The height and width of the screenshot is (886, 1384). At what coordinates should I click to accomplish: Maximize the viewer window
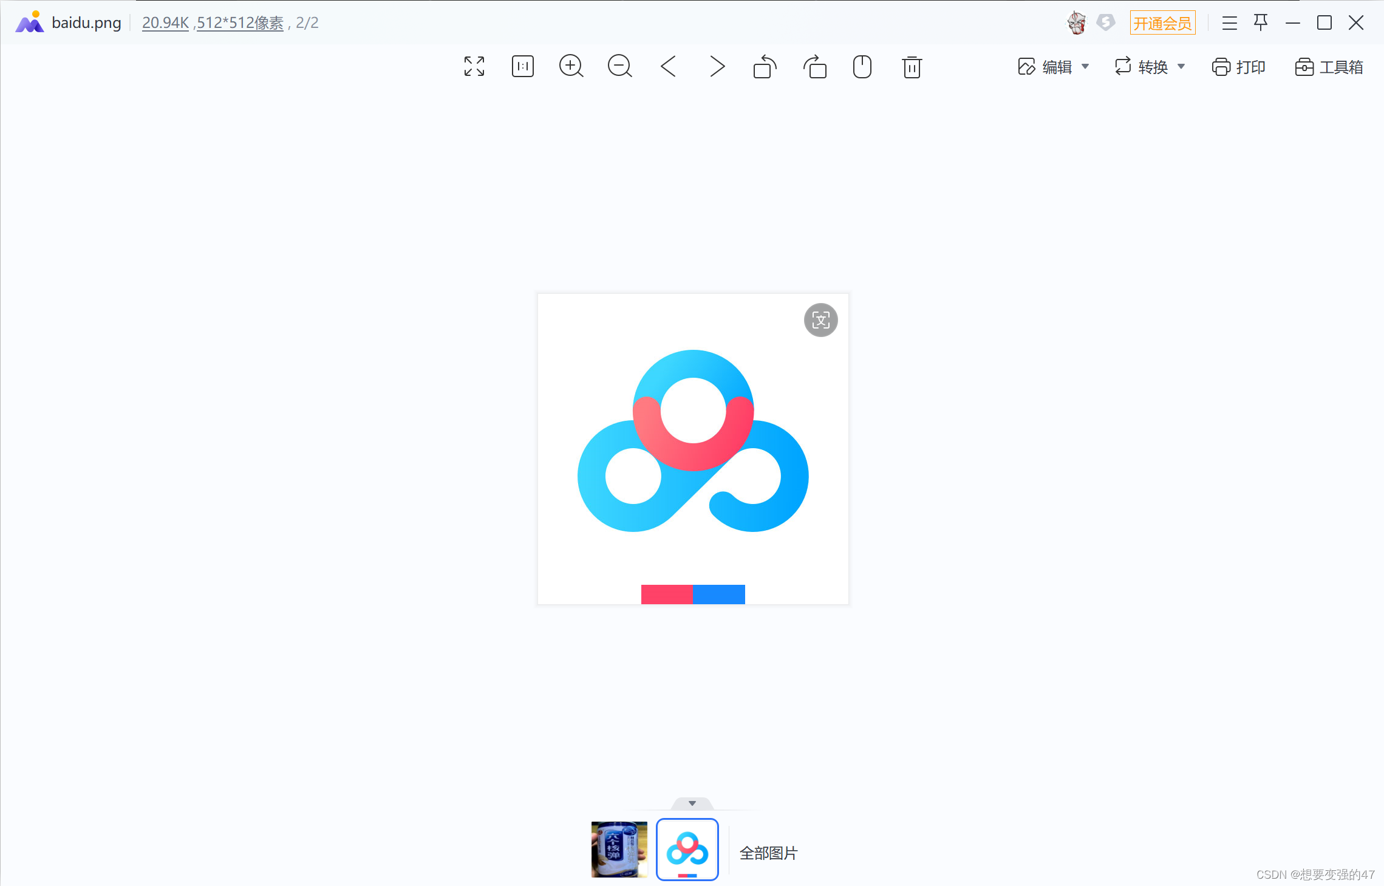[1324, 23]
